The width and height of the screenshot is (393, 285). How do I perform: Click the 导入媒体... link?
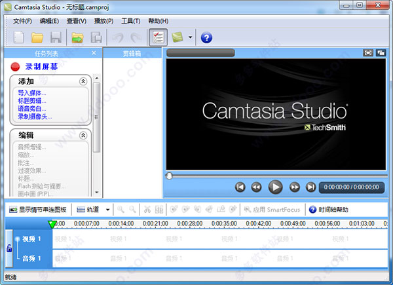[32, 93]
